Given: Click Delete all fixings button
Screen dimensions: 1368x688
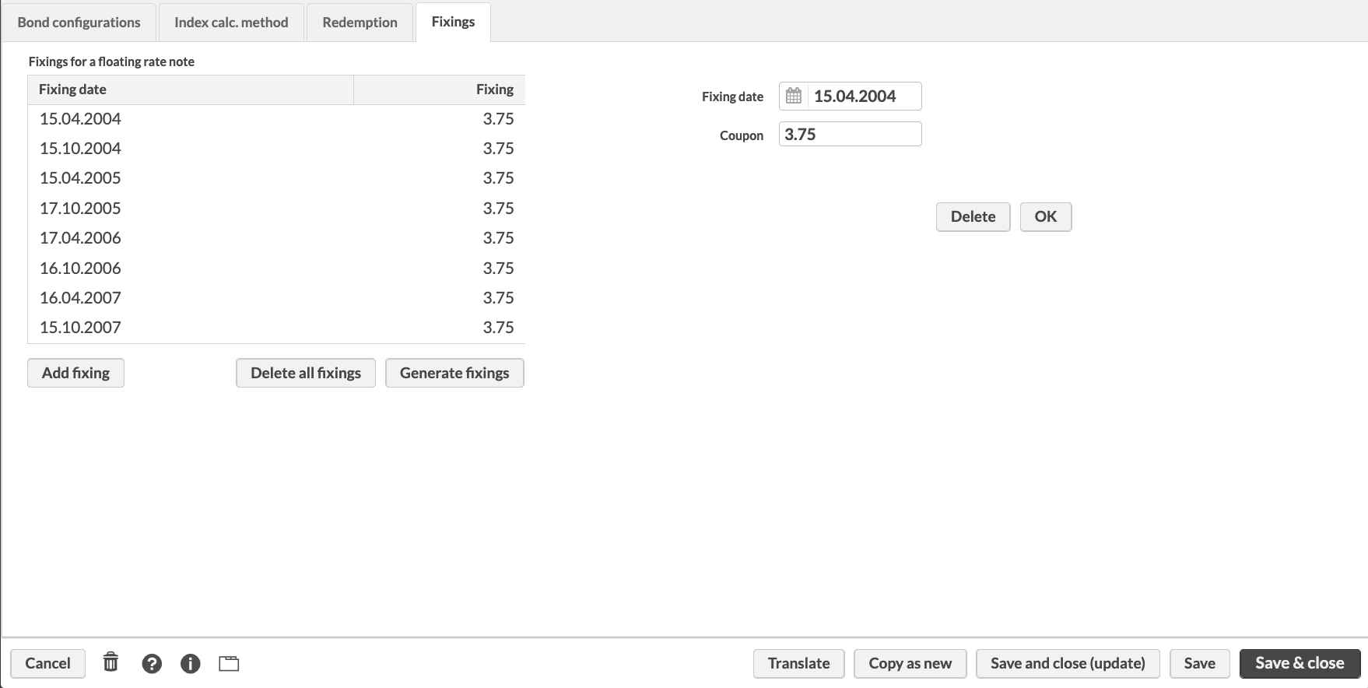Looking at the screenshot, I should 306,373.
